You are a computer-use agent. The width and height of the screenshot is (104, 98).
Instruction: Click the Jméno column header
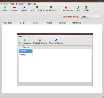coord(49,23)
